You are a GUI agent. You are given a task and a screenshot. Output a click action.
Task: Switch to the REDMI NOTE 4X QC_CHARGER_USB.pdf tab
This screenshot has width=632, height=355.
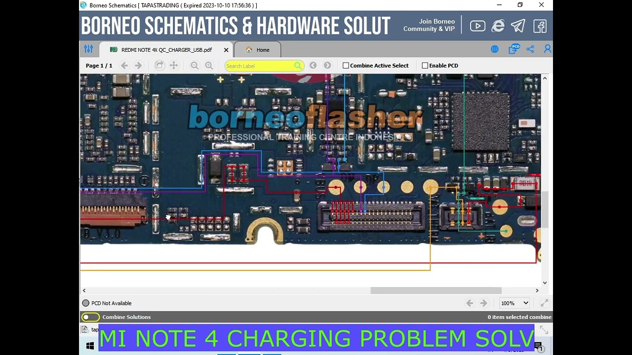pyautogui.click(x=166, y=50)
